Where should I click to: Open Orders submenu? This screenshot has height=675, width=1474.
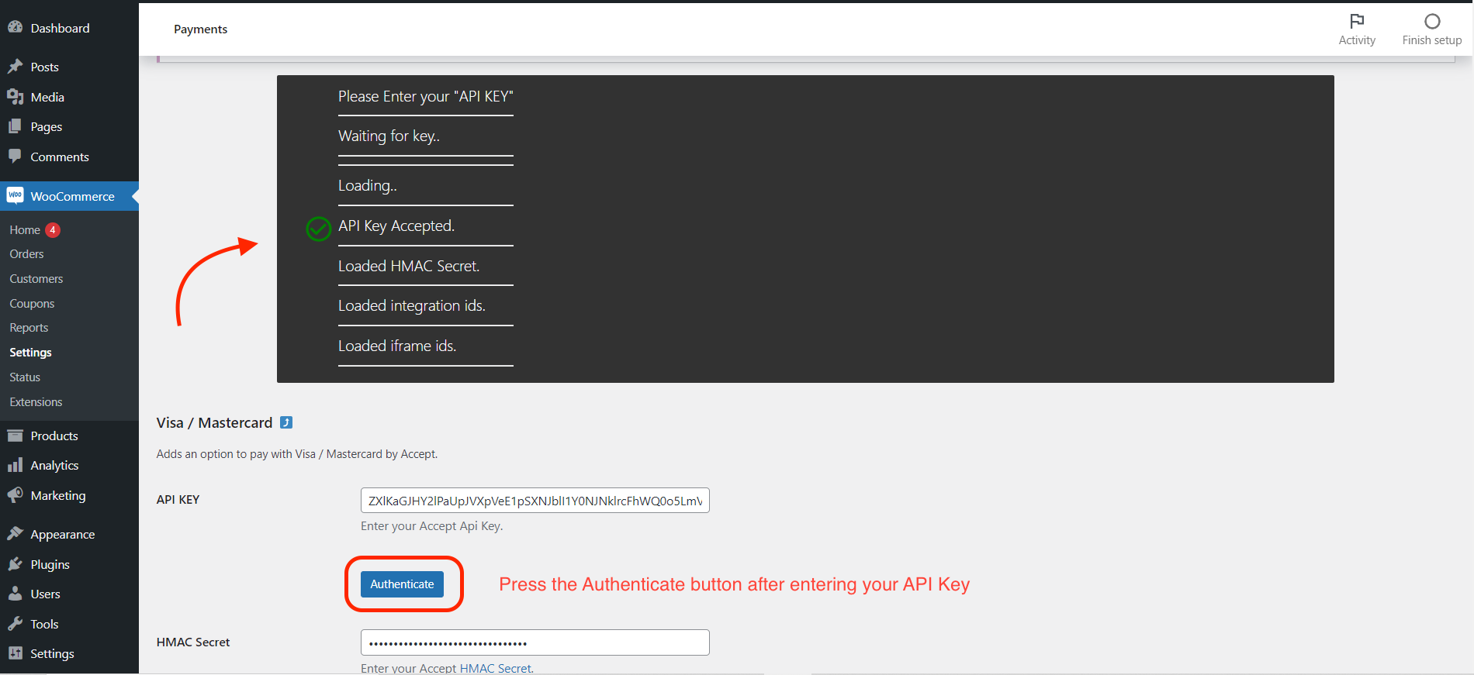coord(26,254)
